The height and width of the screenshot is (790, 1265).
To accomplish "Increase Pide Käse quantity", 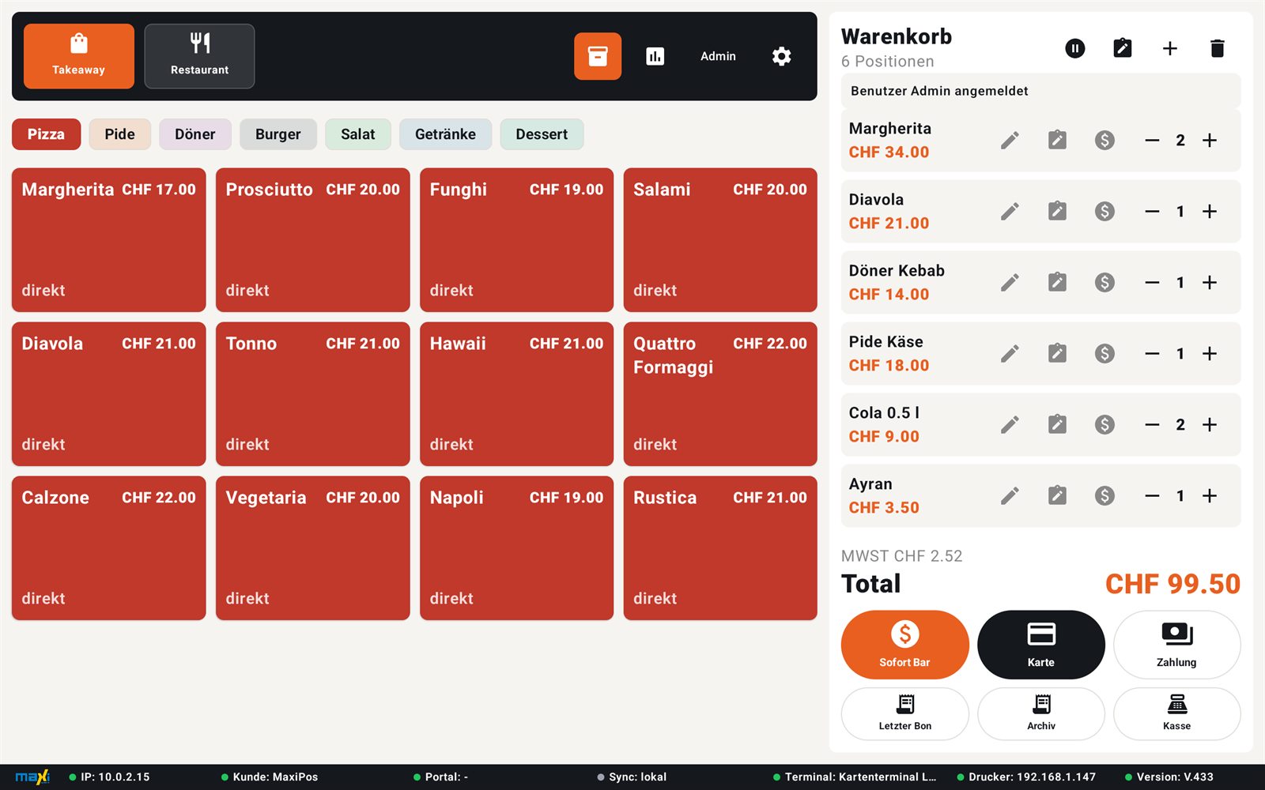I will [1210, 354].
